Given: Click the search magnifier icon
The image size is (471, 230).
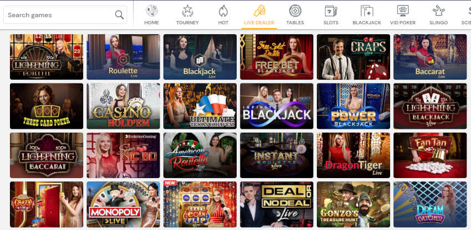Looking at the screenshot, I should click(119, 15).
